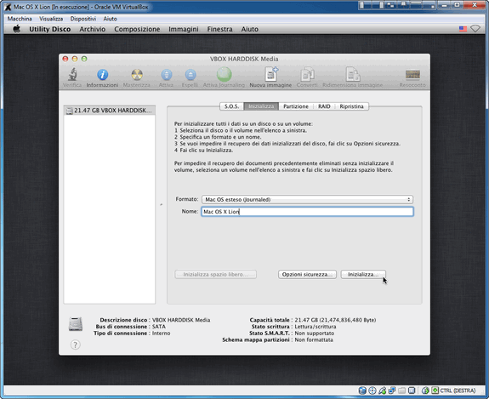This screenshot has width=489, height=399.
Task: Create a Nuova immagine from toolbar
Action: point(270,74)
